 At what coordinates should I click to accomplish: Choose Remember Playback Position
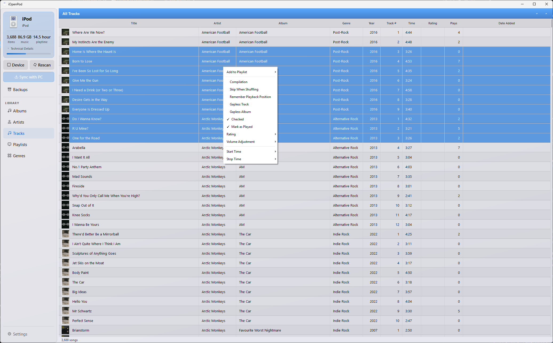250,97
